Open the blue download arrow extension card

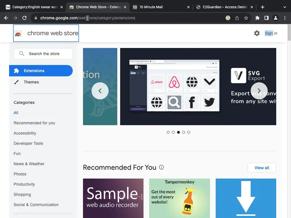(246, 198)
